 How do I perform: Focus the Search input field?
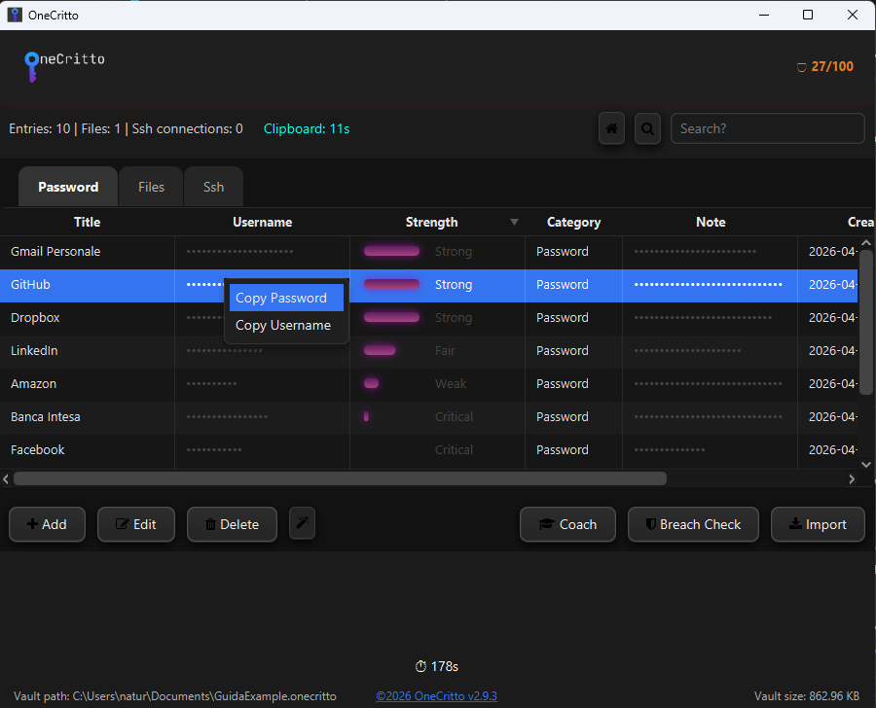coord(767,128)
